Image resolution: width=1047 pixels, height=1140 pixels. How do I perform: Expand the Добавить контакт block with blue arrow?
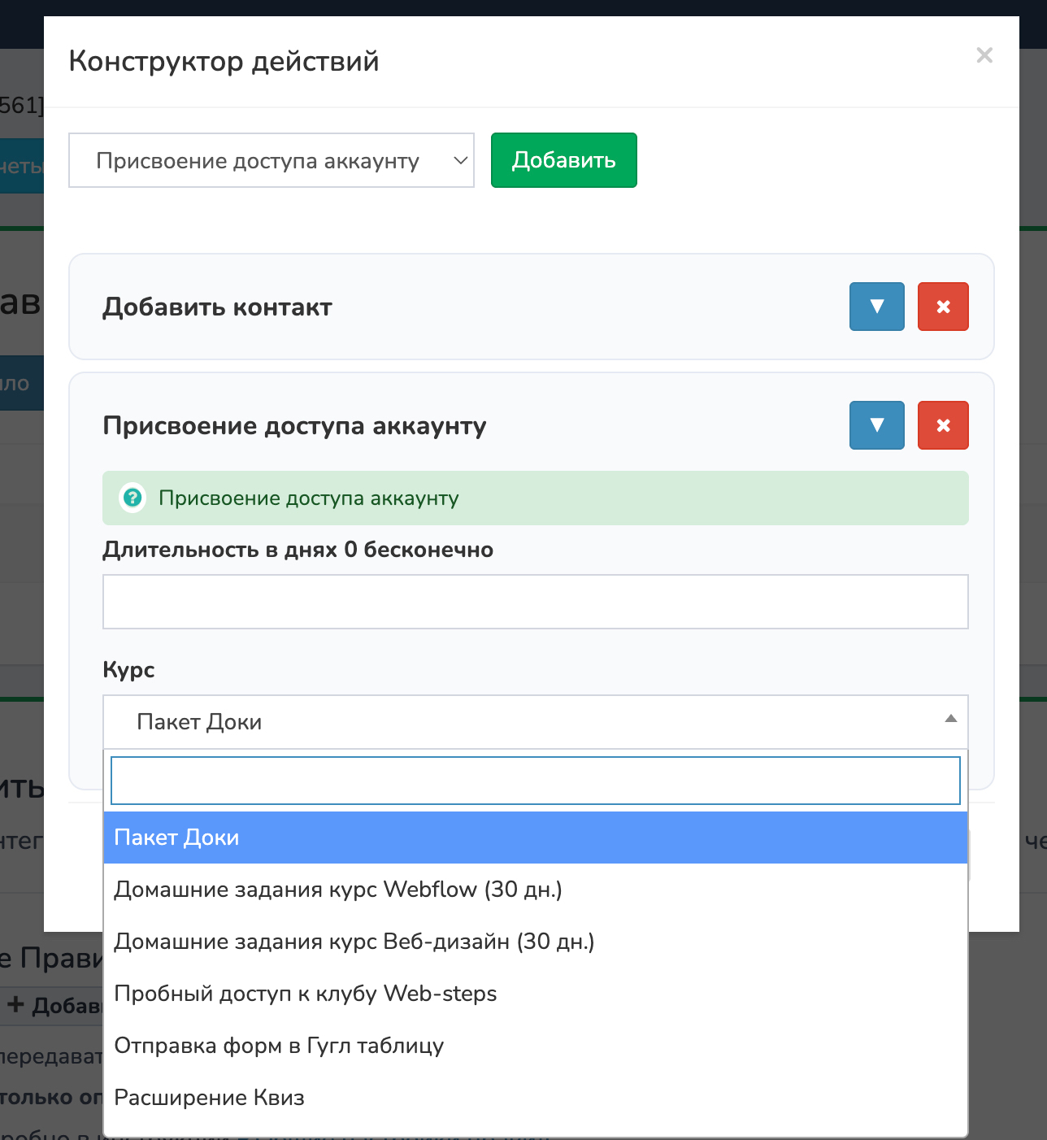[876, 307]
